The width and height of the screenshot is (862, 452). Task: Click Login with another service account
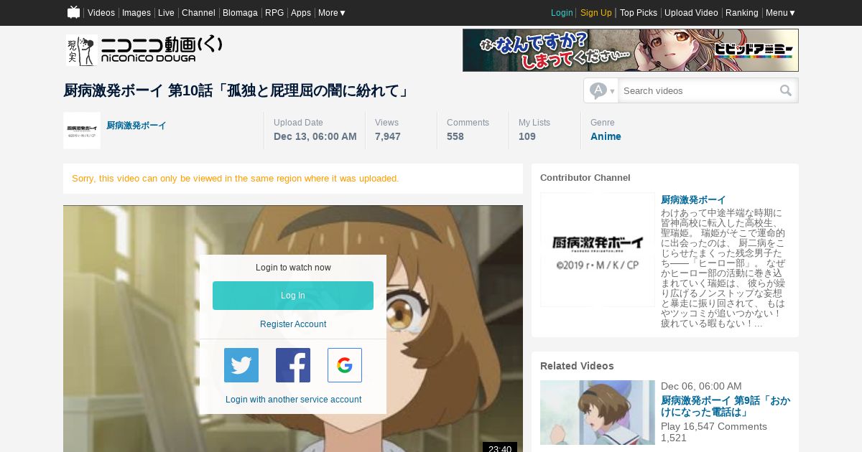point(293,400)
